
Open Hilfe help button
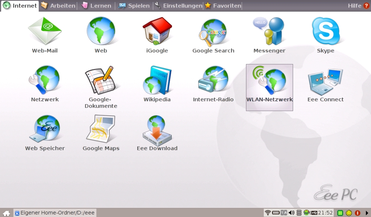click(358, 6)
